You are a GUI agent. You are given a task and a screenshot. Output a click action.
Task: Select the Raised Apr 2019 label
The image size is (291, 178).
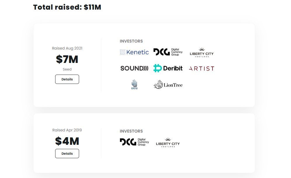(x=67, y=130)
